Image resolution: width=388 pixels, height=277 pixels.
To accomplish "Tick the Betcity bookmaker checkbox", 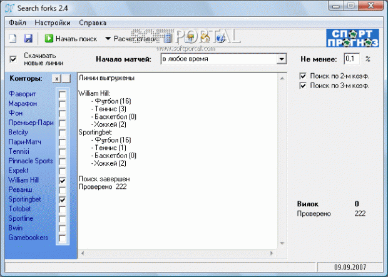I will tap(63, 133).
